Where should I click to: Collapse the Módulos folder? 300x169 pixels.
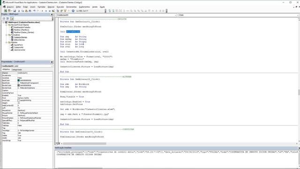6,42
